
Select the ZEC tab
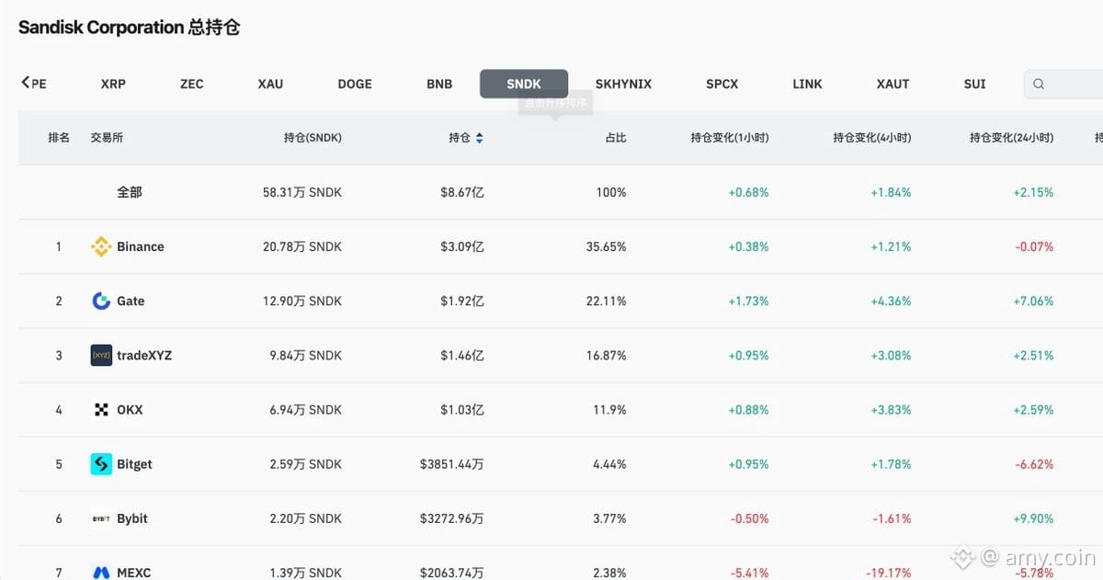click(x=191, y=84)
